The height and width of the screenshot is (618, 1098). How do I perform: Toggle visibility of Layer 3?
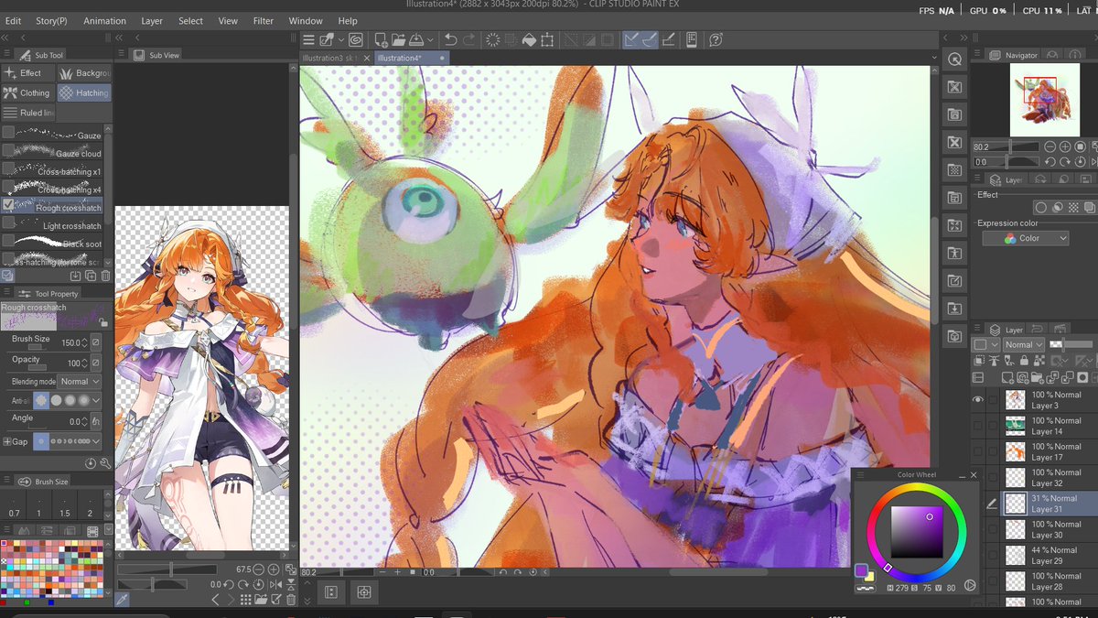pyautogui.click(x=979, y=400)
